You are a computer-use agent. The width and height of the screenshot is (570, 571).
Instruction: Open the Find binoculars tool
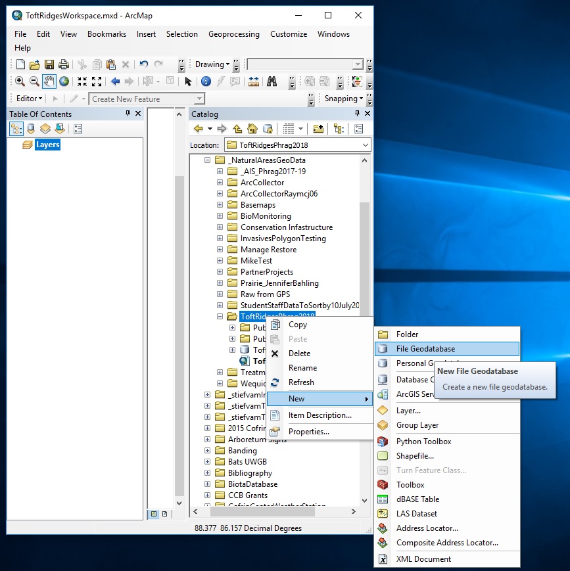(x=272, y=81)
